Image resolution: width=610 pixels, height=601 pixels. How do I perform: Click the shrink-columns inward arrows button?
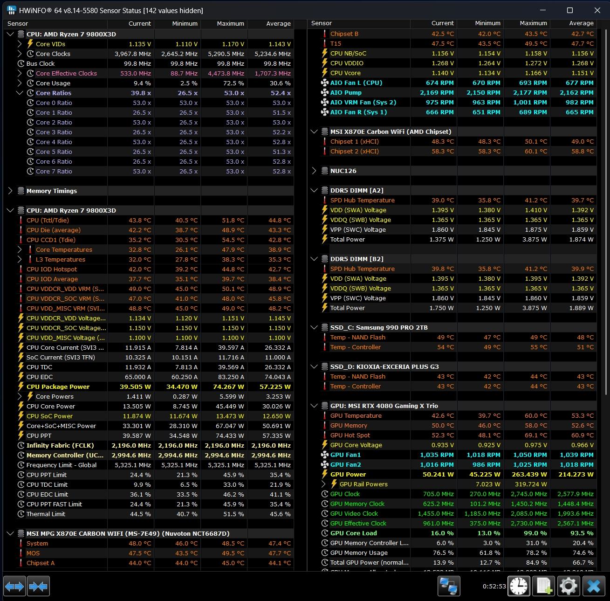(x=38, y=586)
